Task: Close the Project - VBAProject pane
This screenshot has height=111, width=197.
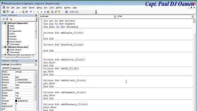Action: [x=36, y=15]
